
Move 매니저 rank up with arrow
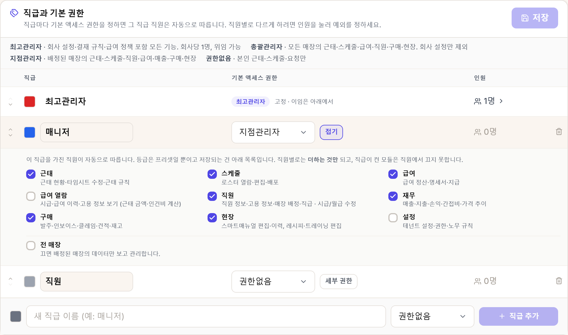pos(10,129)
